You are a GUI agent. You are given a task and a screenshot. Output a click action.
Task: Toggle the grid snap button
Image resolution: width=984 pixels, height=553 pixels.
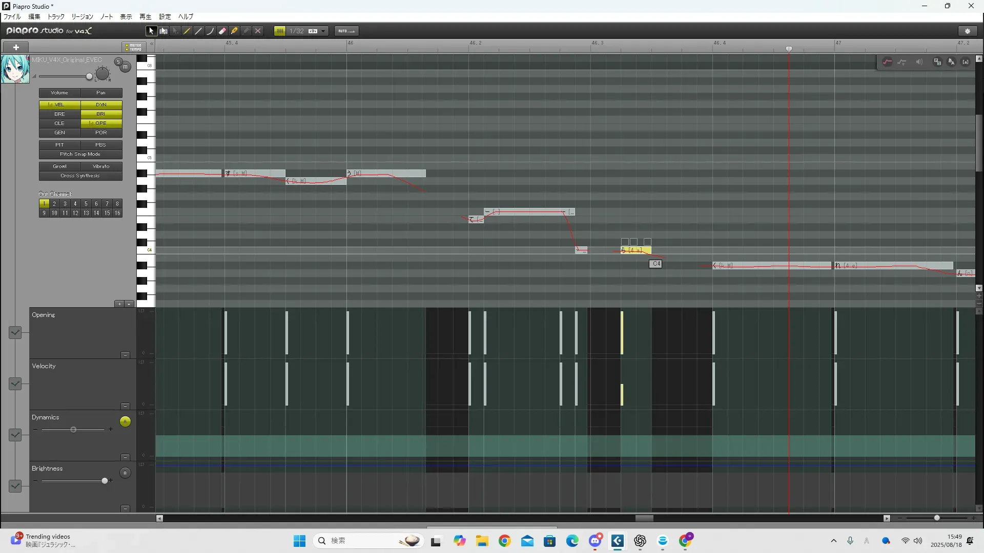280,31
